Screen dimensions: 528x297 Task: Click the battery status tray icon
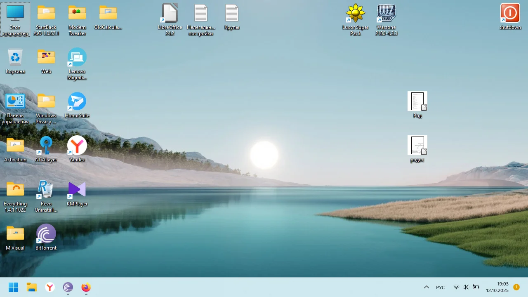pyautogui.click(x=476, y=287)
